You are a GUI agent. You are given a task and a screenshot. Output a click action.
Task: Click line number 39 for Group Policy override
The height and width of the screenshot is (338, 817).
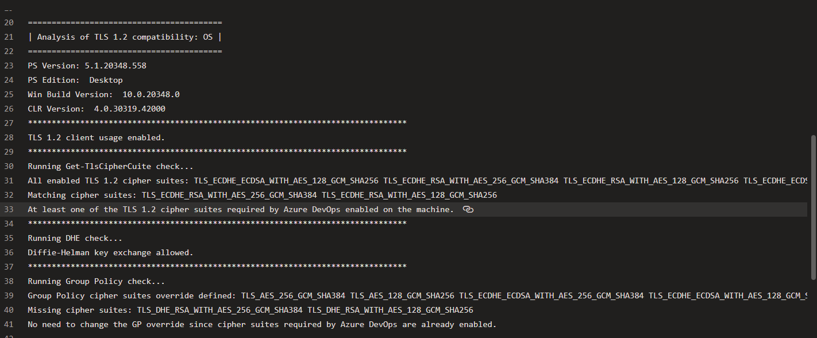pyautogui.click(x=8, y=296)
